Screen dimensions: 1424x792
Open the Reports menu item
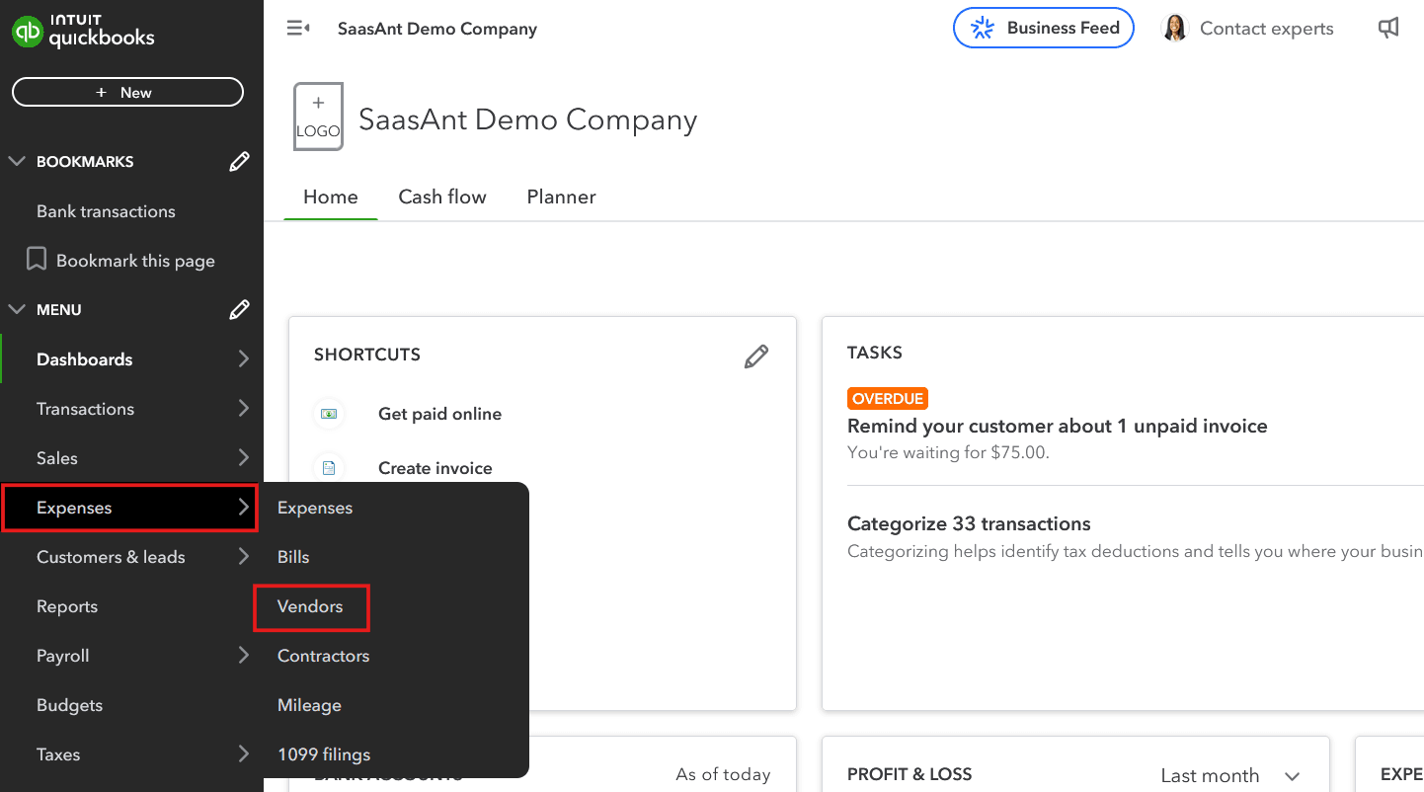pyautogui.click(x=67, y=606)
